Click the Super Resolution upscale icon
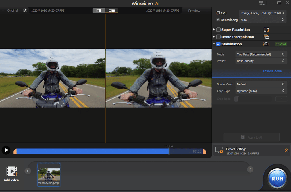This screenshot has width=291, height=192. coord(266,30)
